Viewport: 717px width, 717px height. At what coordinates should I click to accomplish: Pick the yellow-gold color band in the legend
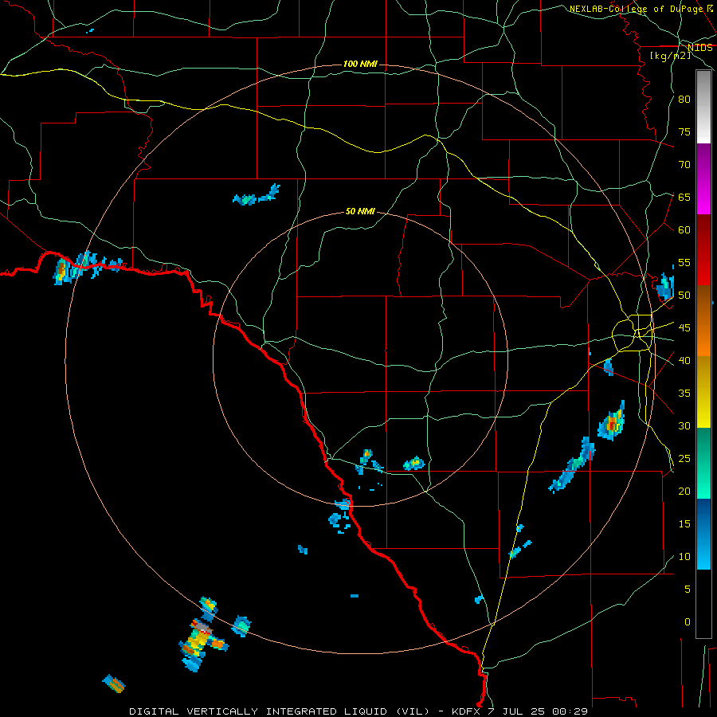point(703,392)
